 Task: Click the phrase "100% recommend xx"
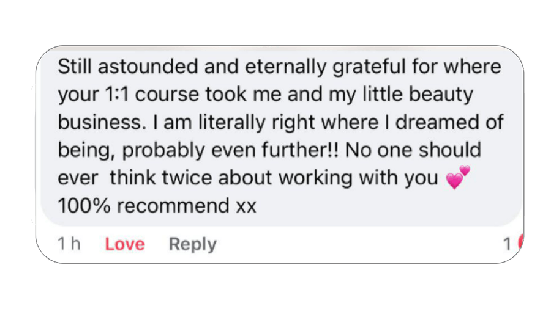pyautogui.click(x=157, y=206)
